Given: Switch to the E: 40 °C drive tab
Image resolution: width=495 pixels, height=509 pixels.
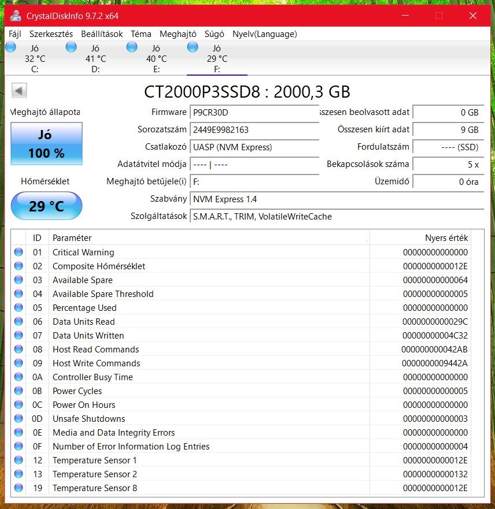Looking at the screenshot, I should [x=156, y=58].
